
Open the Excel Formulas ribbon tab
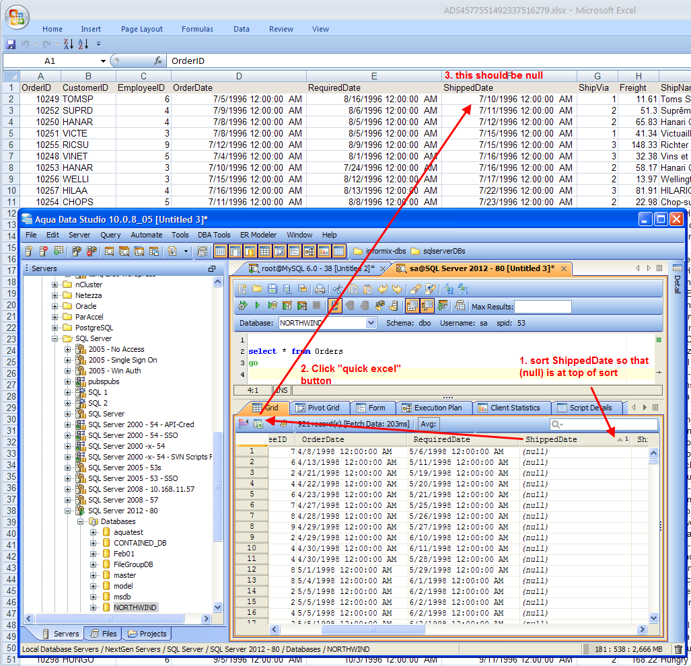197,29
